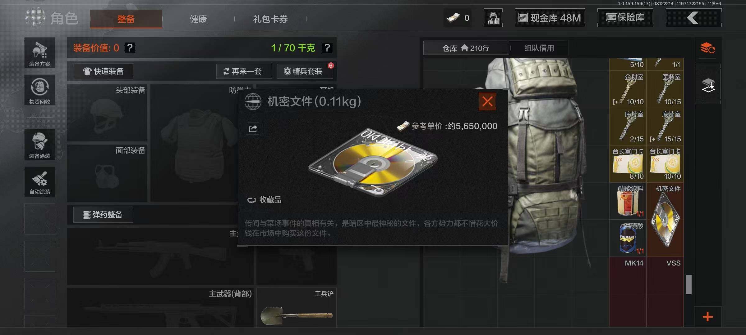Click the soldier profile icon in top bar
The image size is (746, 335).
[493, 18]
